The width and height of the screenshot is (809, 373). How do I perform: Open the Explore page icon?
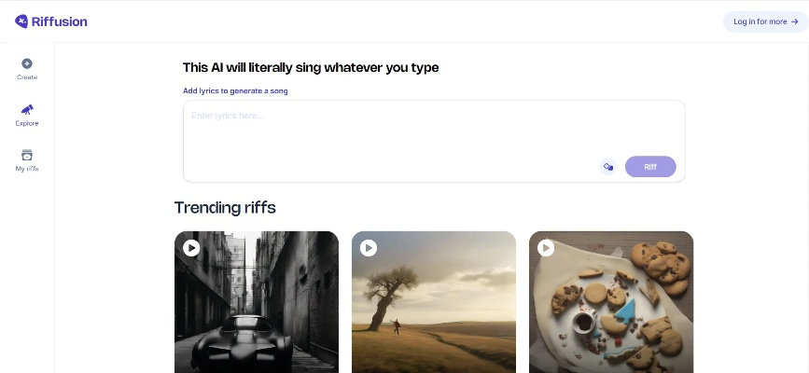pos(27,110)
